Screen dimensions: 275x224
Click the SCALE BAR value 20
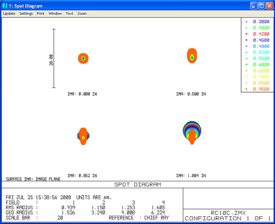(x=60, y=218)
